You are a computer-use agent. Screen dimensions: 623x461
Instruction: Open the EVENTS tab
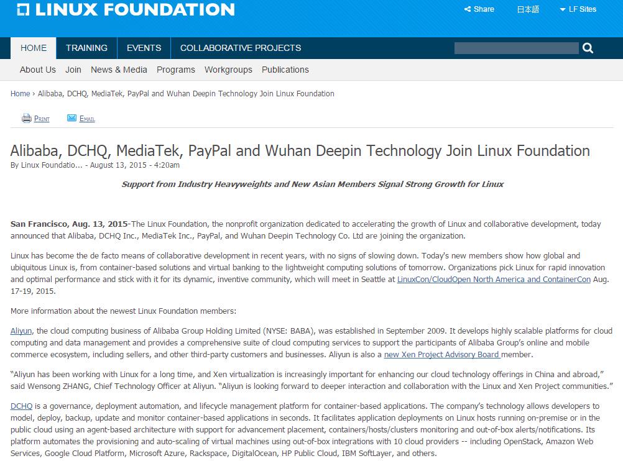point(144,48)
